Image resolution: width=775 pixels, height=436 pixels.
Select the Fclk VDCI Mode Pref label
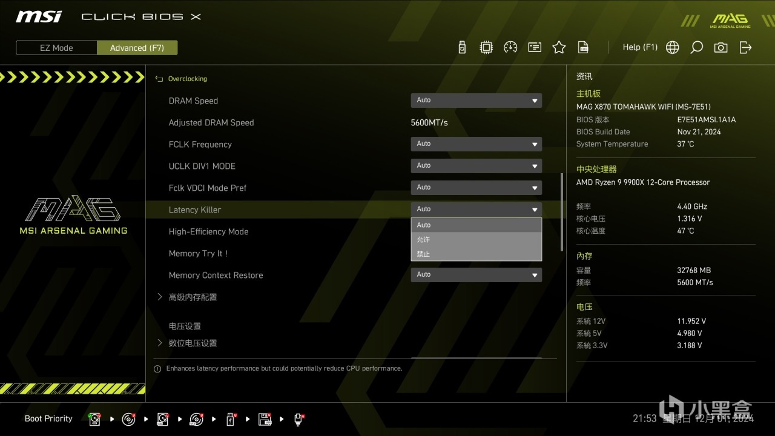(x=207, y=188)
